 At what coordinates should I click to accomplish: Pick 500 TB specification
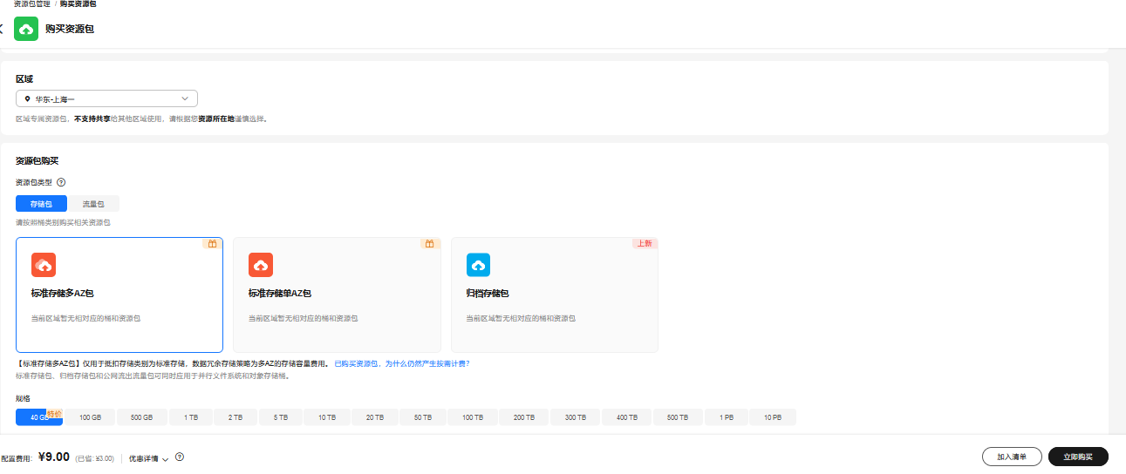click(679, 418)
